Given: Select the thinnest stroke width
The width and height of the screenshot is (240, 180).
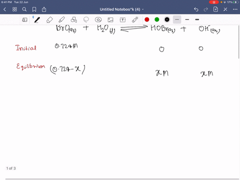Looking at the screenshot, I should (x=177, y=19).
